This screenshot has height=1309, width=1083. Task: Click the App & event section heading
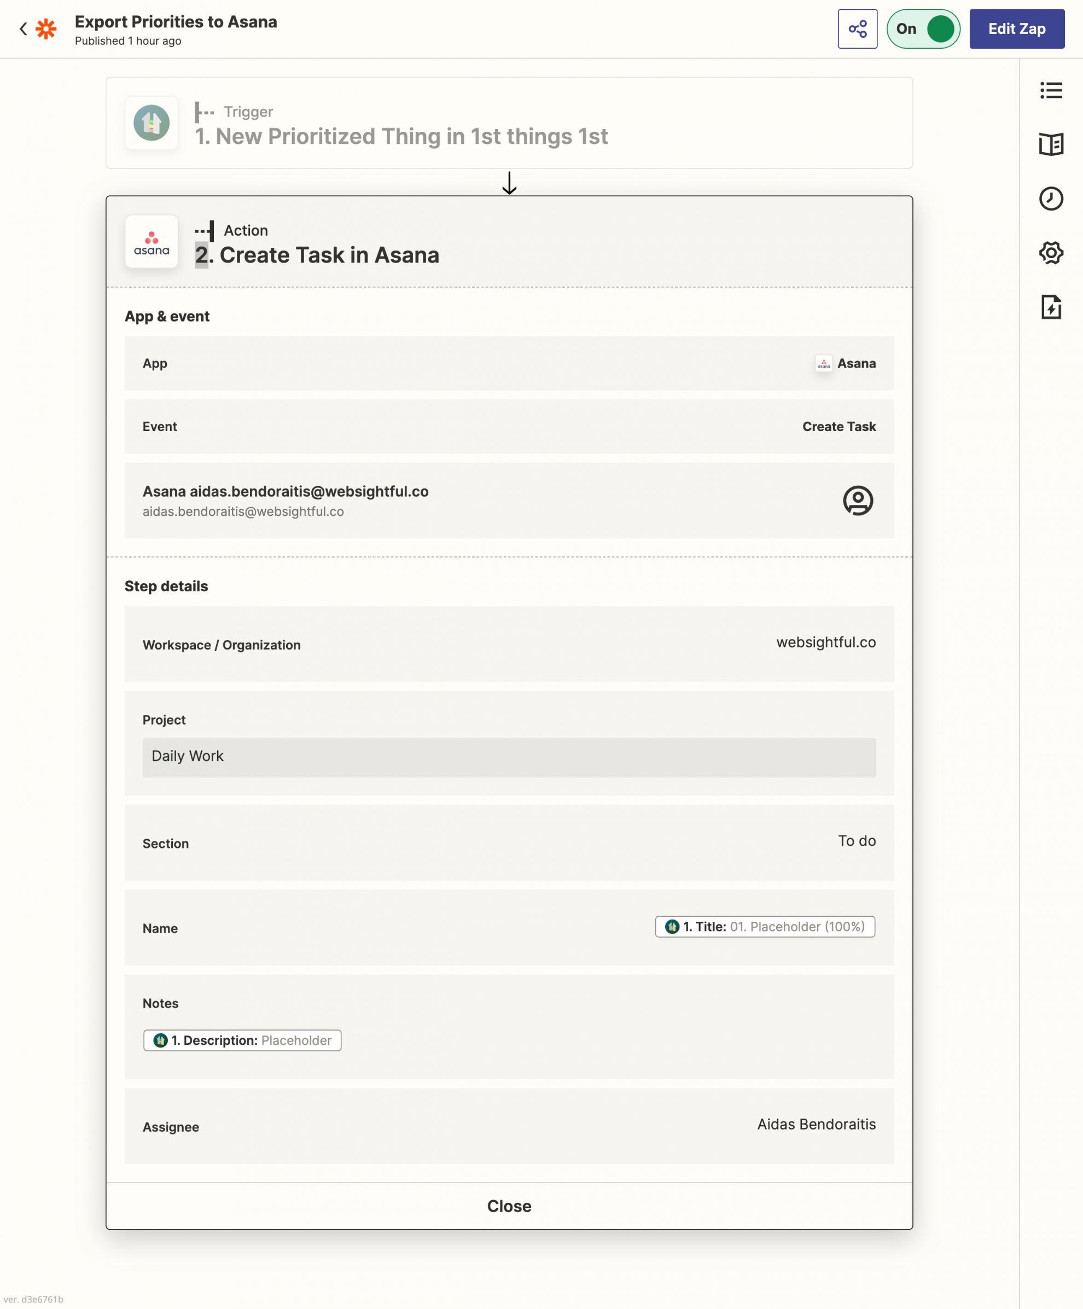pos(167,317)
